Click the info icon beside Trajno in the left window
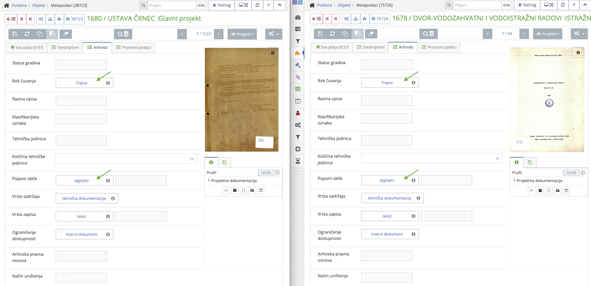The width and height of the screenshot is (591, 286). [108, 83]
